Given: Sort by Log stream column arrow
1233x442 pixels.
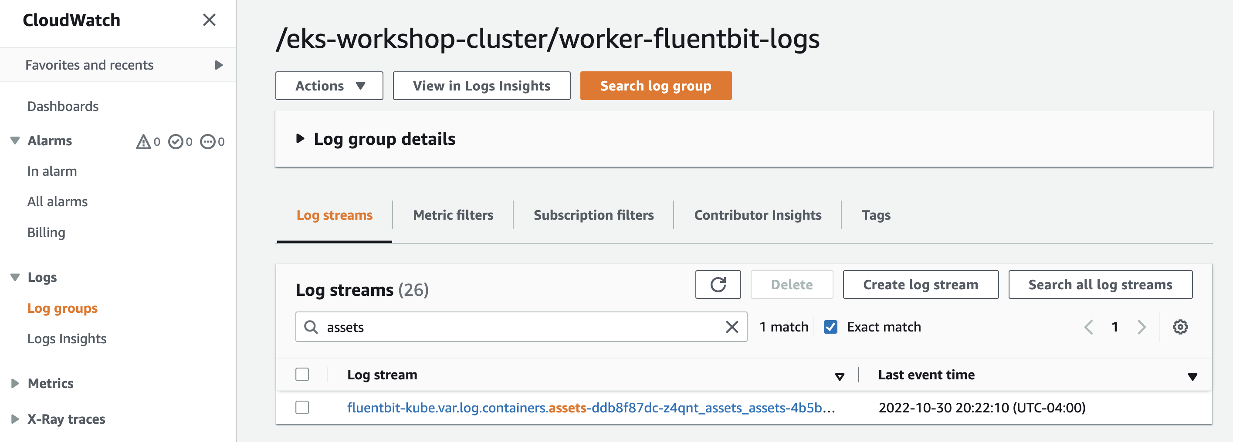Looking at the screenshot, I should click(x=839, y=377).
